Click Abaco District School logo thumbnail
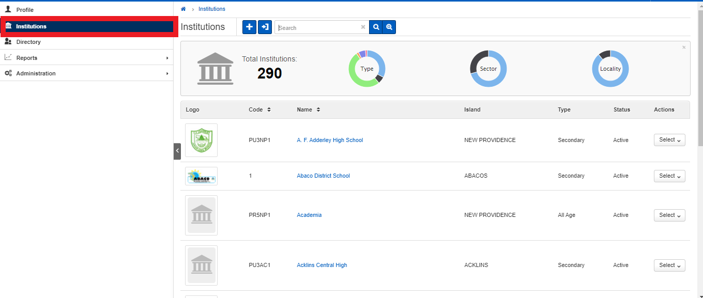Screen dimensions: 703x298 202,176
